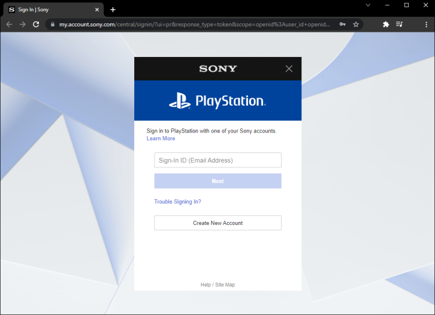435x315 pixels.
Task: Click the PlayStation logo banner
Action: point(217,101)
